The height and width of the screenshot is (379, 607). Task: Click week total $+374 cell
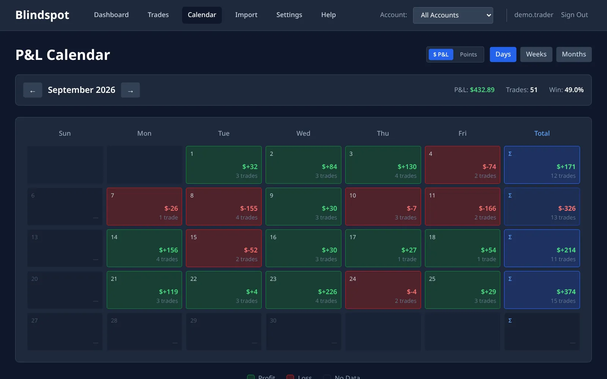[542, 290]
